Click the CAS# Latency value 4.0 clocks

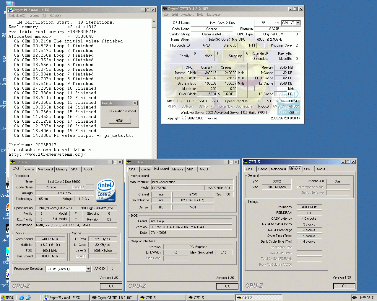coord(309,218)
